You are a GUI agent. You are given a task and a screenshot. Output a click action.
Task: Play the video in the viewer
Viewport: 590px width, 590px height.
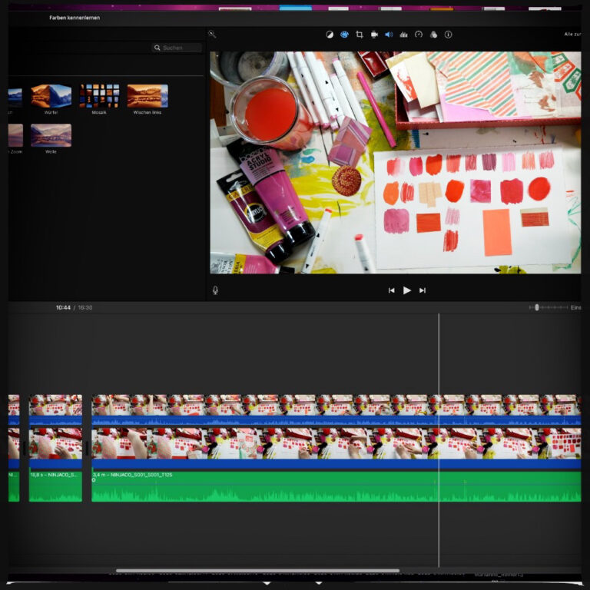(x=407, y=290)
